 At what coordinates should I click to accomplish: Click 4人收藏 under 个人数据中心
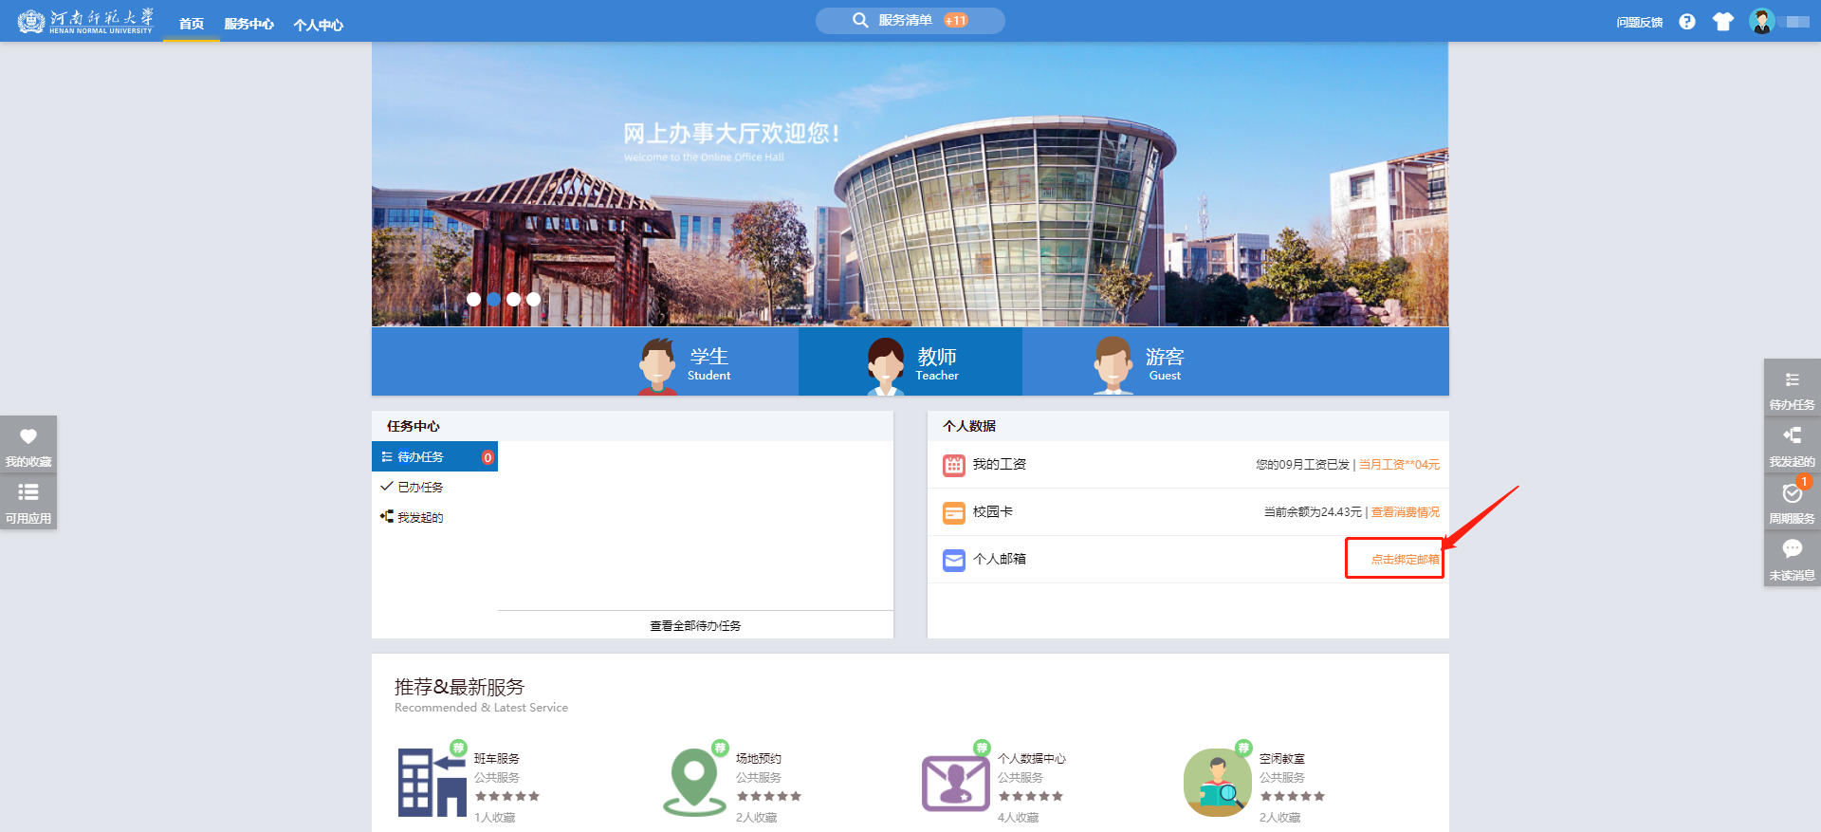click(1019, 817)
